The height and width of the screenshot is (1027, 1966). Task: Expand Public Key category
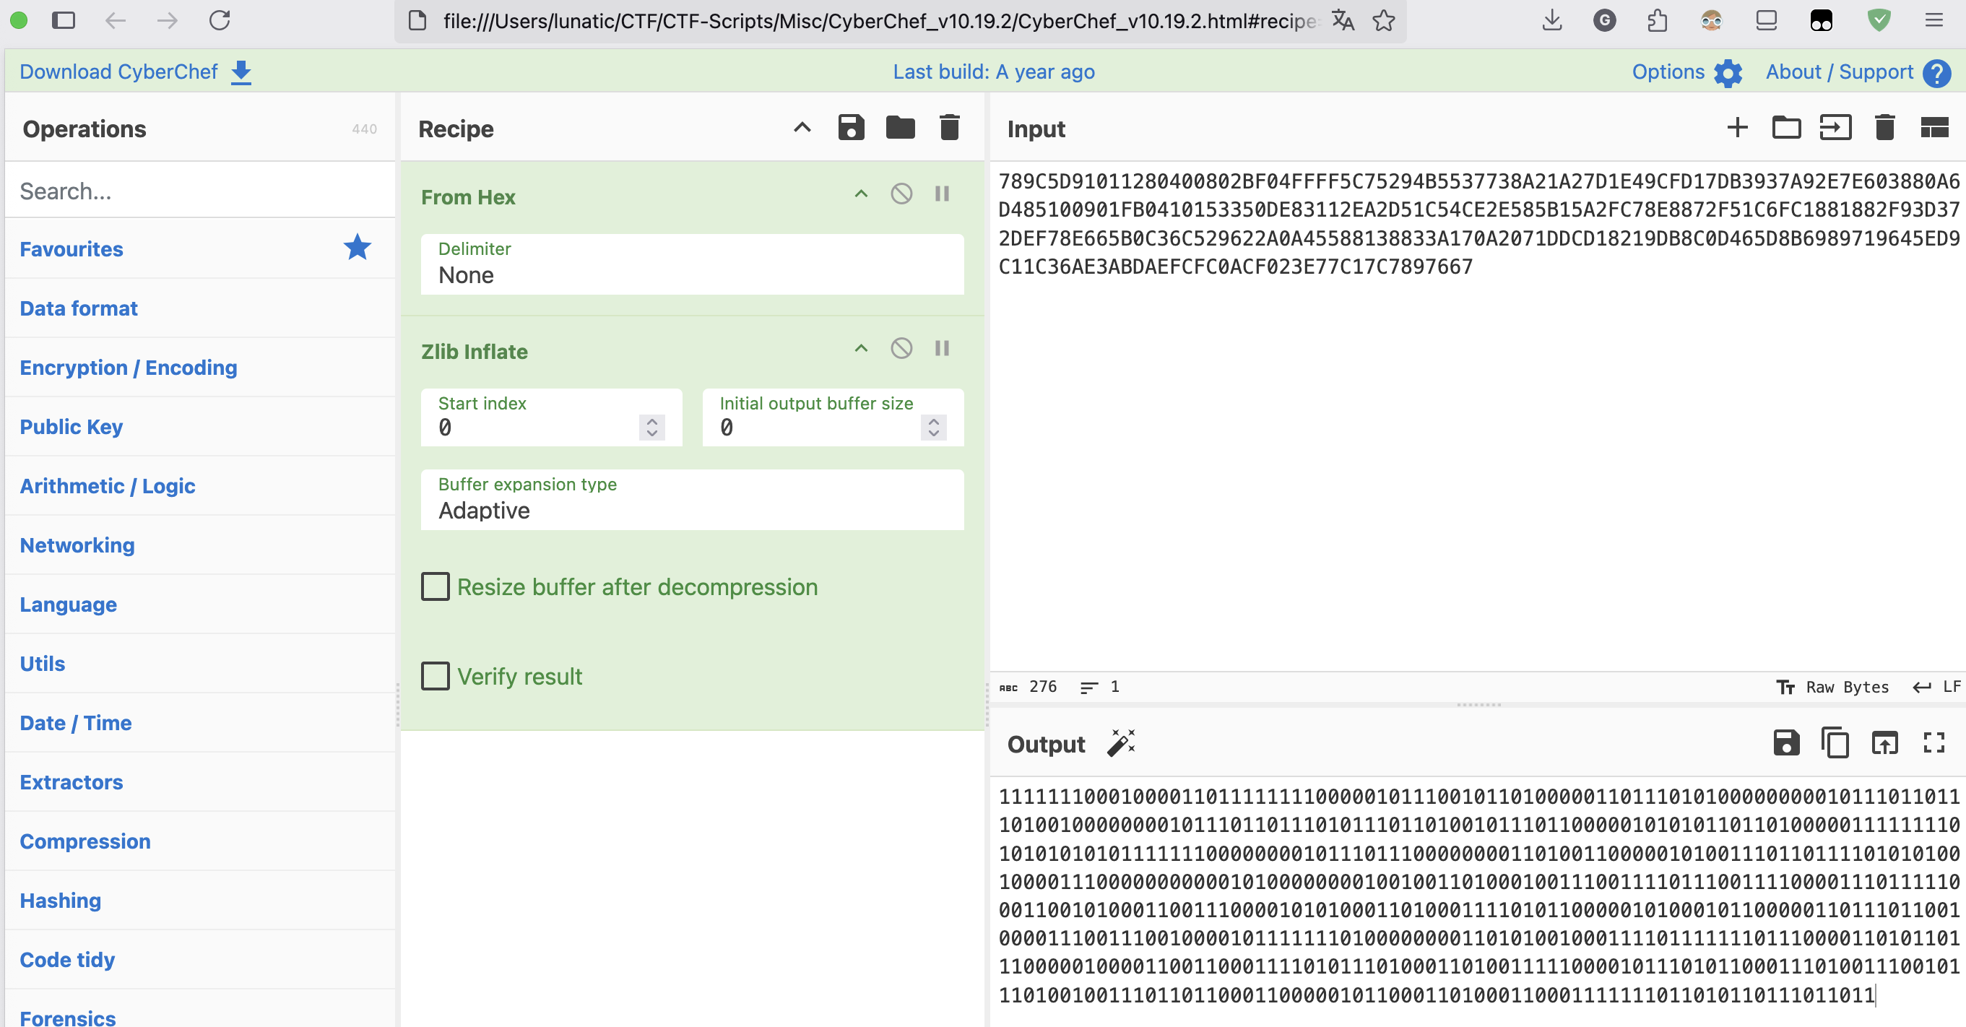click(x=200, y=427)
